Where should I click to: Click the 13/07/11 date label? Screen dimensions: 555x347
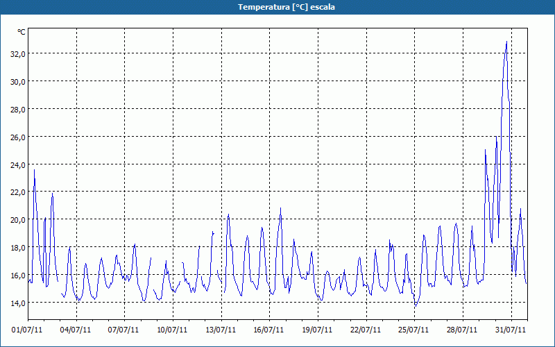(221, 330)
